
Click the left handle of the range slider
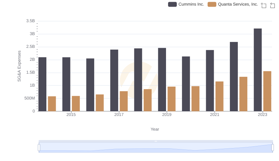coord(39,147)
